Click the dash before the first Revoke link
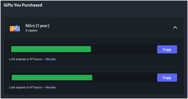Screen dimensions: 188x99 [44, 59]
